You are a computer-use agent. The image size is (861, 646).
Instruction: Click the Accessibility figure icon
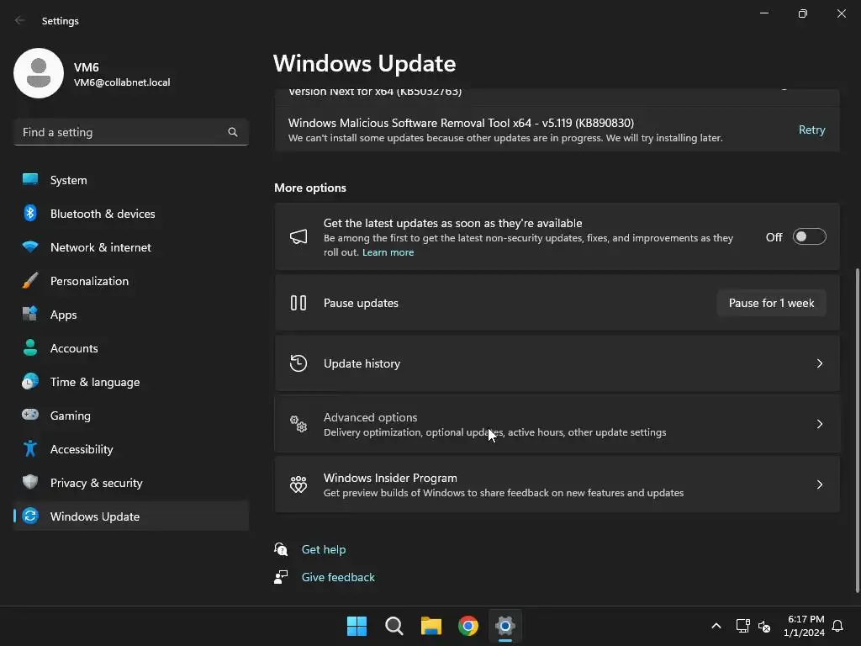[30, 449]
